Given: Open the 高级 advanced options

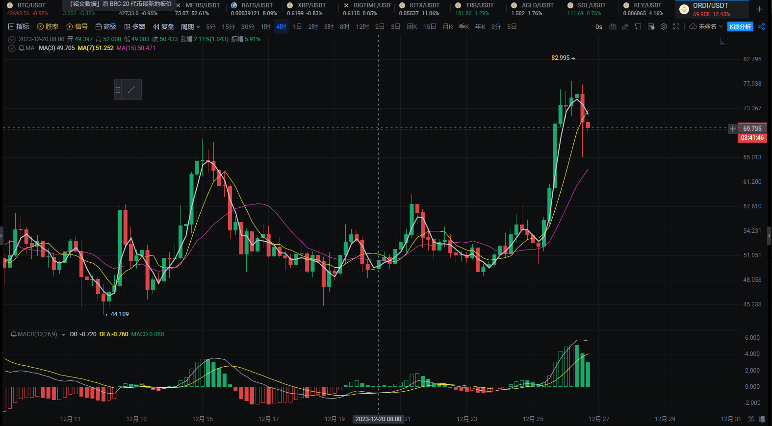Looking at the screenshot, I should [106, 26].
